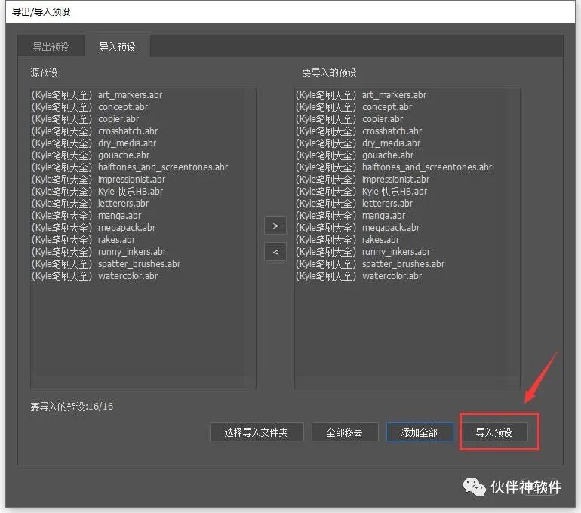Select halftones_and_screentones.abr in the 要导入的预设 list
Screen dimensions: 581x513
click(x=394, y=167)
